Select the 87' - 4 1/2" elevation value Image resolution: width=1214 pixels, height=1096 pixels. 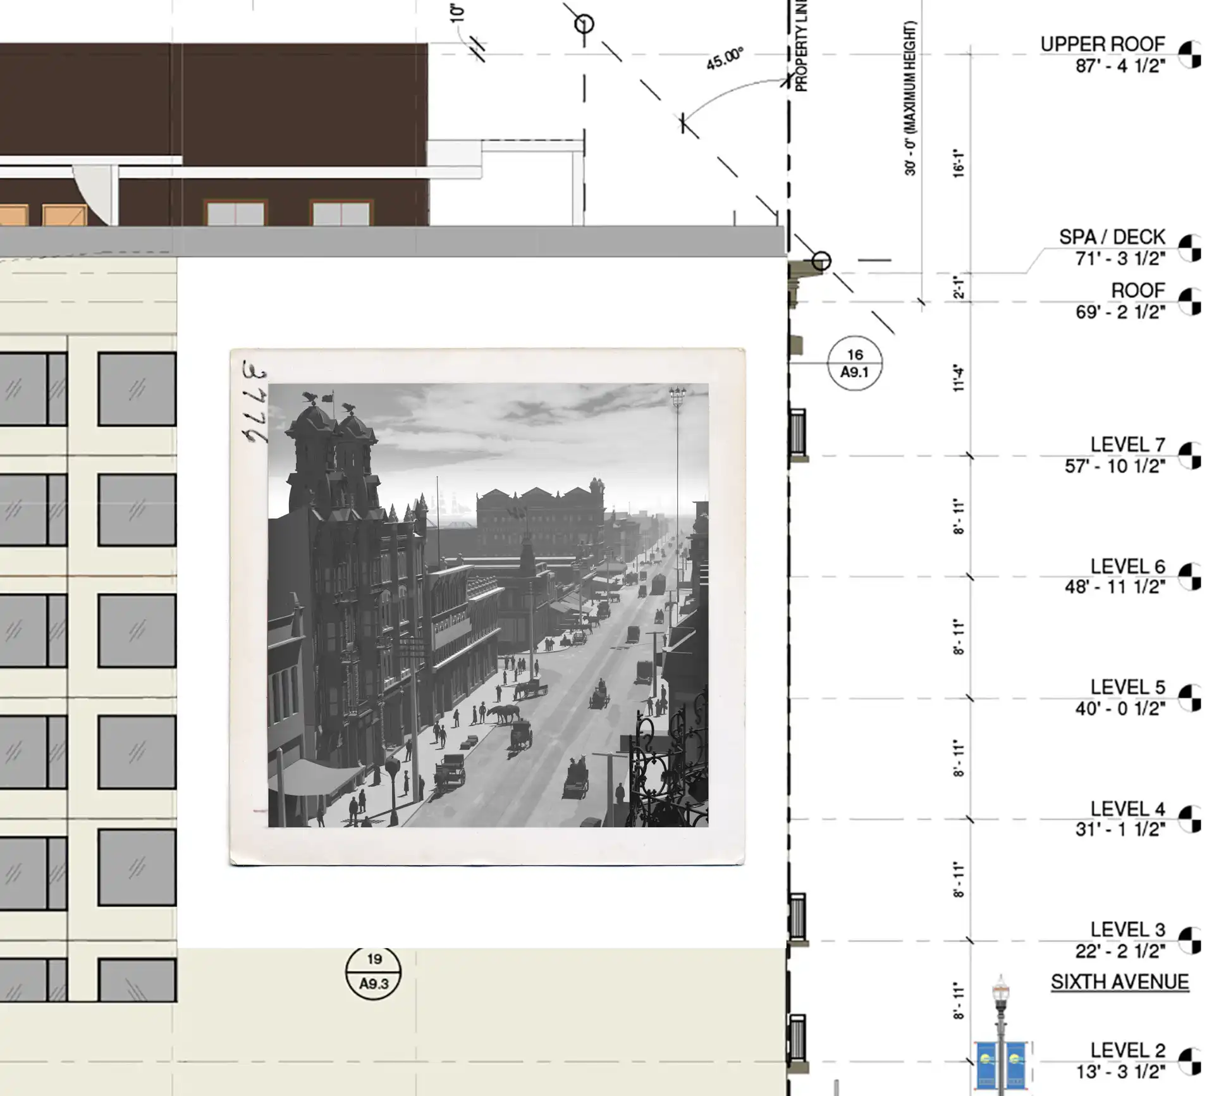point(1120,66)
